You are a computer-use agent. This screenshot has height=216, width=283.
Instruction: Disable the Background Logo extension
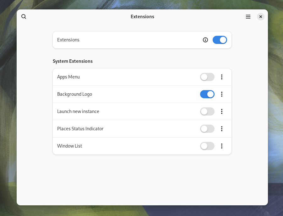(207, 94)
